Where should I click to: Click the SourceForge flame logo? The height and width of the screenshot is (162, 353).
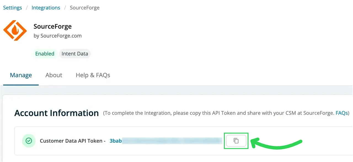coord(15,30)
